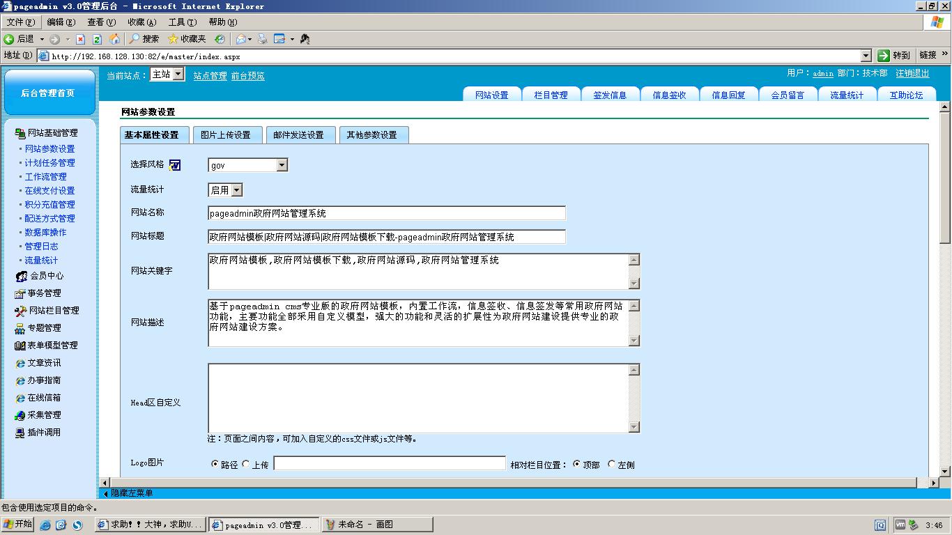Viewport: 952px width, 535px height.
Task: Click the 网站栏目管理 tools icon
Action: click(21, 311)
